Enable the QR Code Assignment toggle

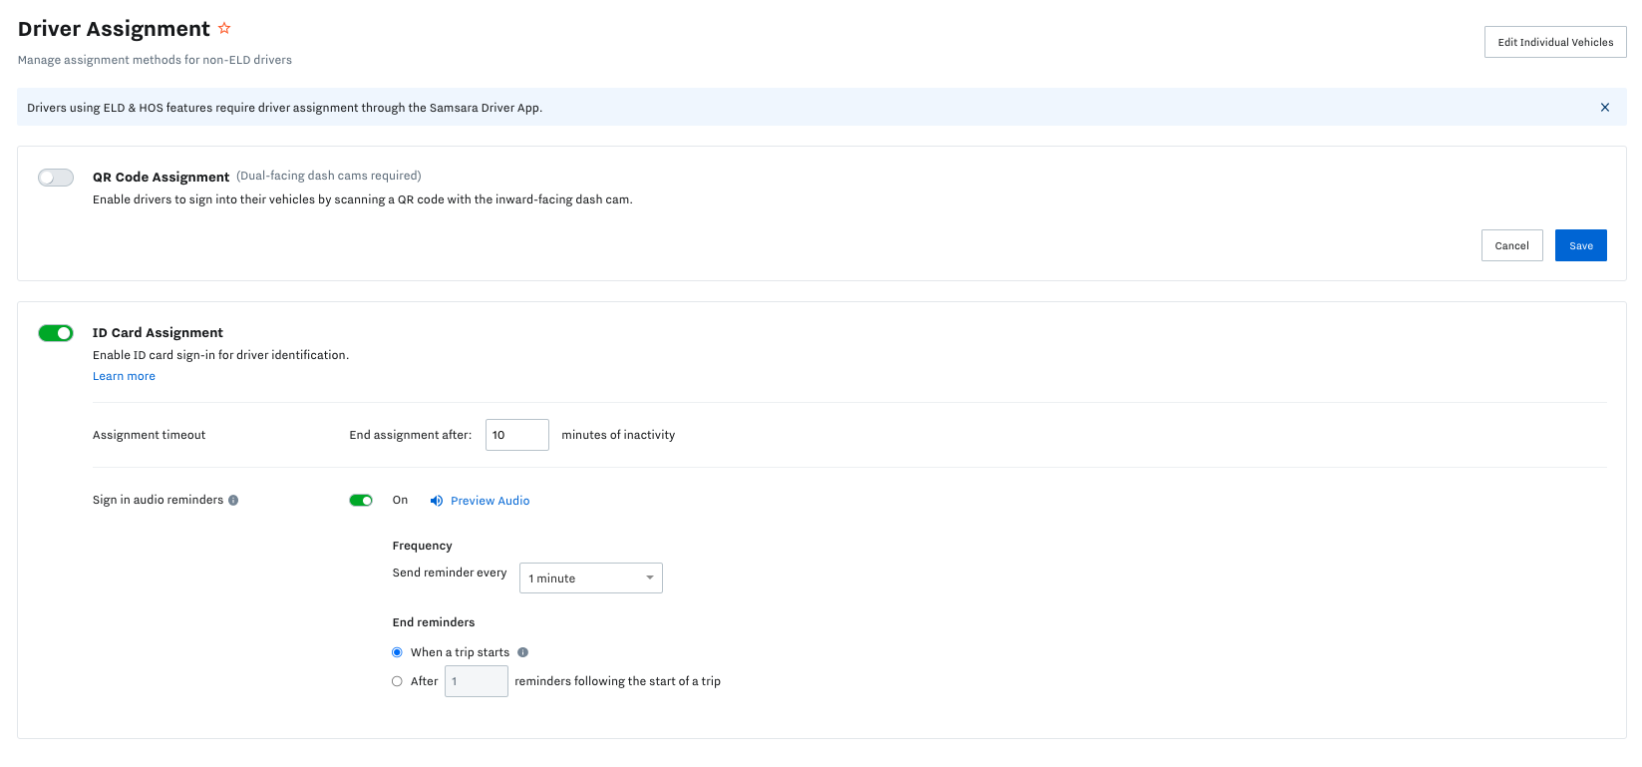[56, 178]
